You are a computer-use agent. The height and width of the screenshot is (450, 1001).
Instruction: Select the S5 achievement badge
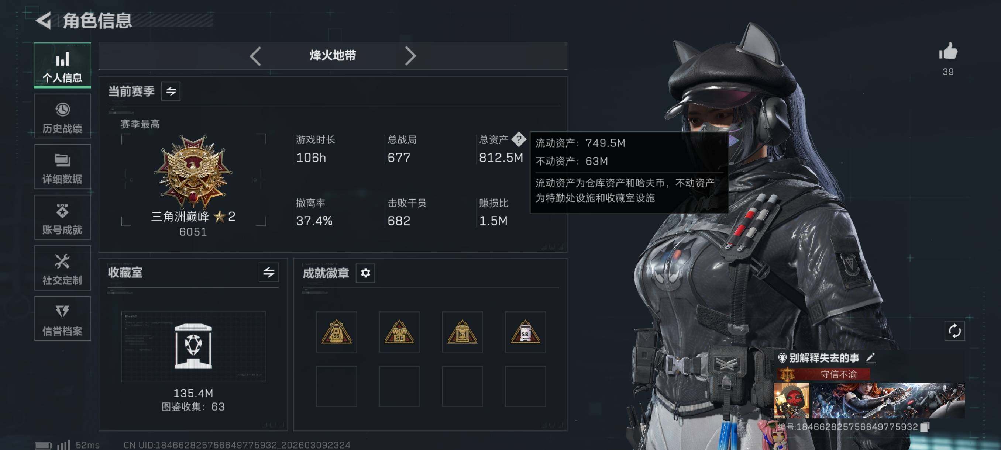[337, 332]
